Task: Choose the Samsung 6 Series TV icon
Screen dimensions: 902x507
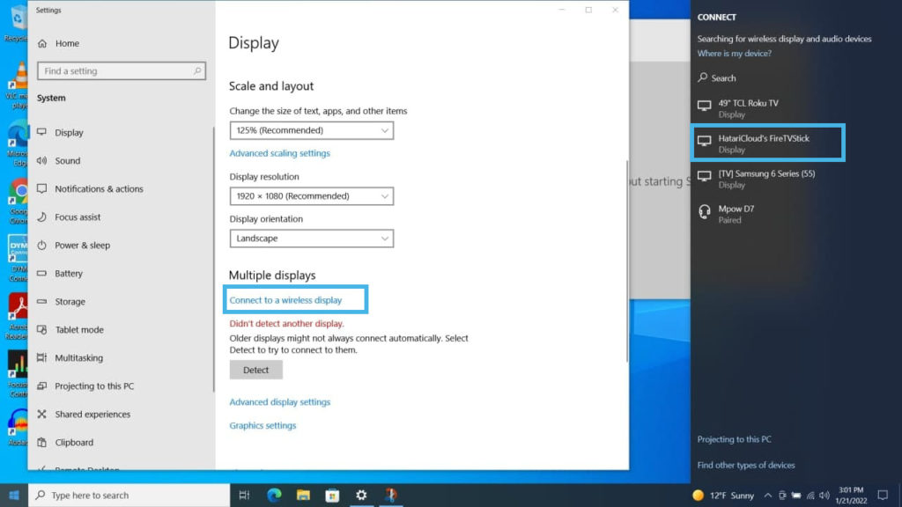Action: point(704,176)
